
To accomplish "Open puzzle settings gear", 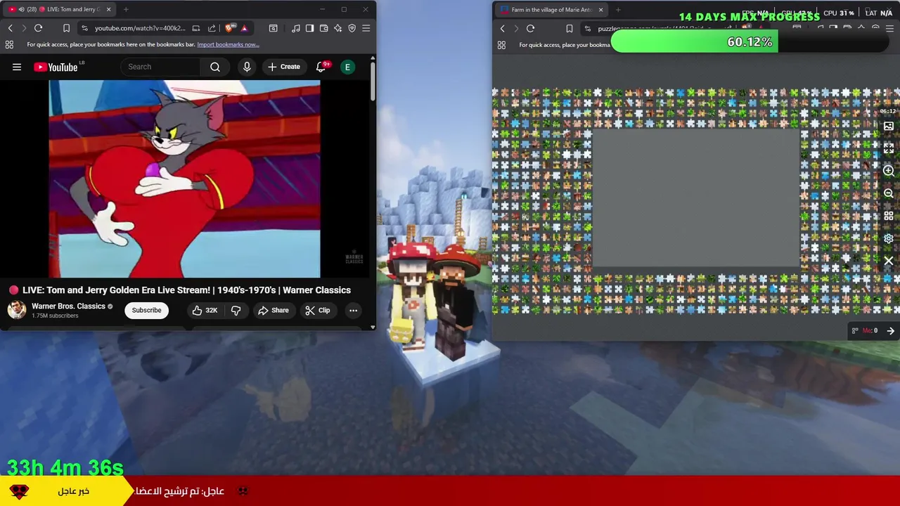I will point(889,238).
